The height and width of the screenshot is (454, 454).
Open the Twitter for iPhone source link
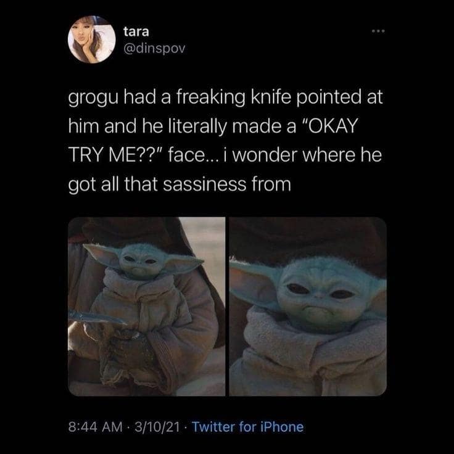click(x=247, y=427)
